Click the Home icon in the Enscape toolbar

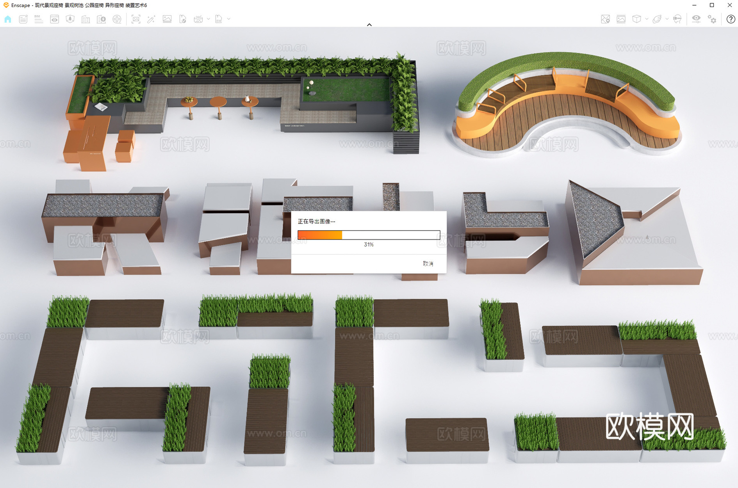coord(8,19)
